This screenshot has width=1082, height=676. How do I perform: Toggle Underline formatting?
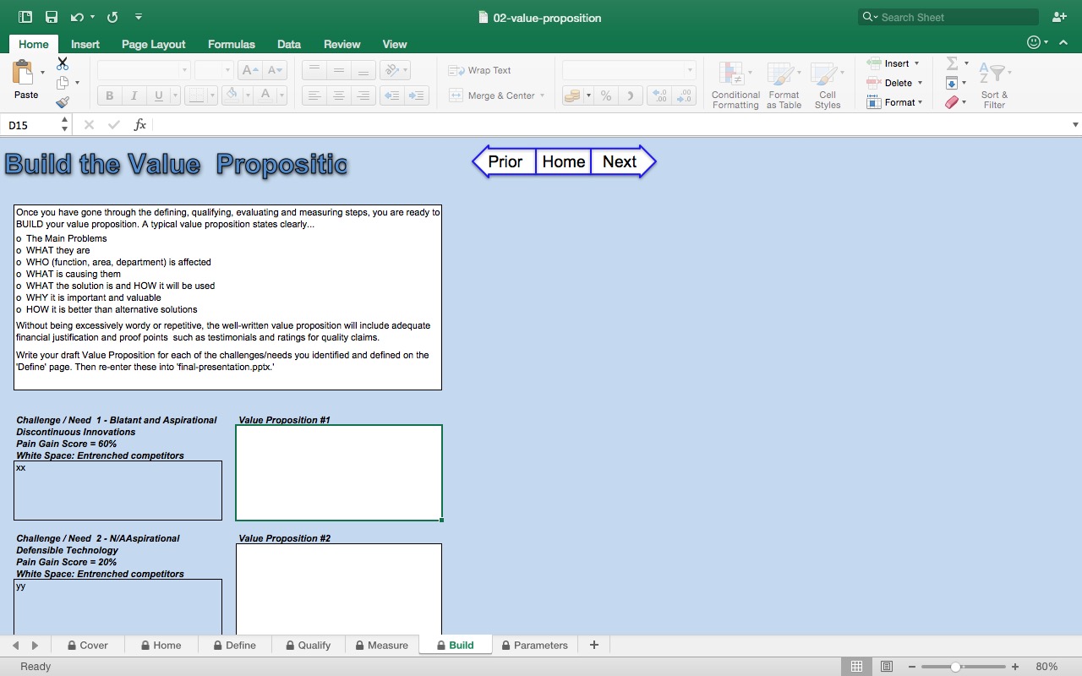[x=159, y=95]
